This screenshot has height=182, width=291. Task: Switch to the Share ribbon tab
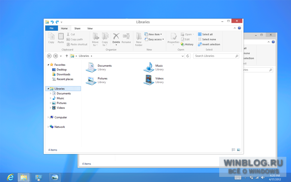click(x=77, y=28)
